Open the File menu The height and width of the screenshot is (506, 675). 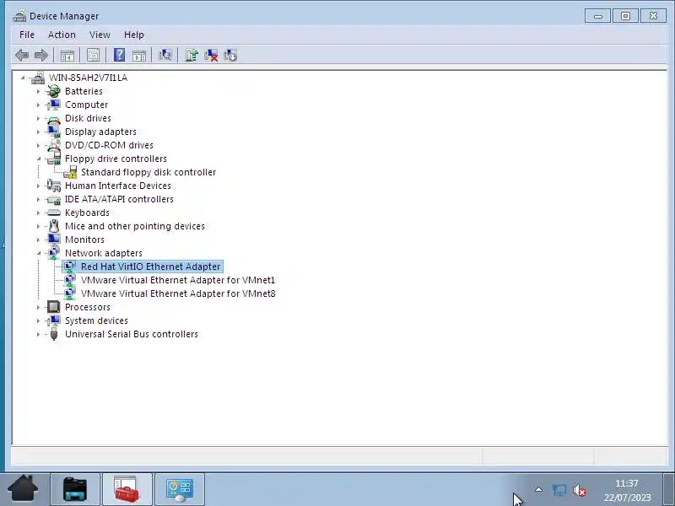pos(27,35)
